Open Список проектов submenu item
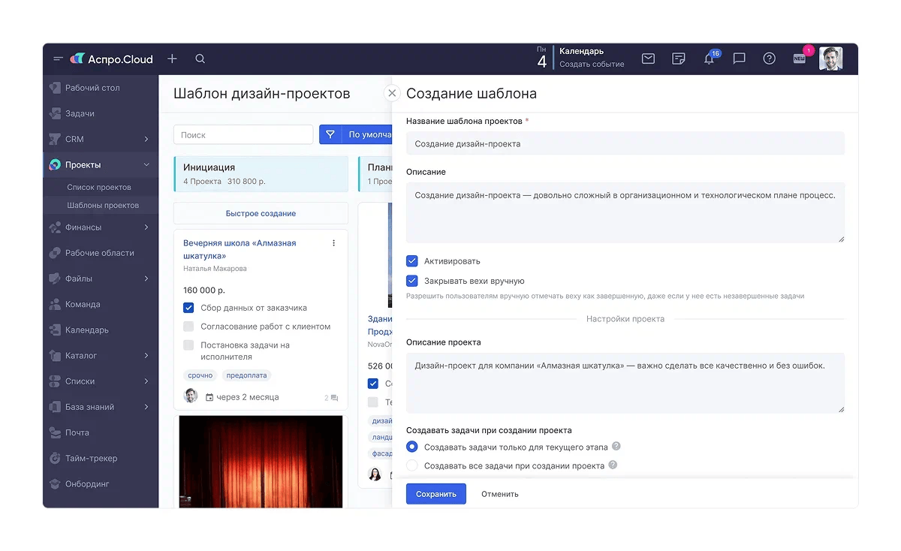901x551 pixels. [99, 187]
